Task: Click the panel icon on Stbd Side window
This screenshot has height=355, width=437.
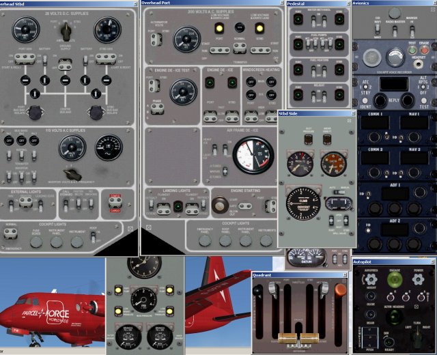Action: pos(349,121)
